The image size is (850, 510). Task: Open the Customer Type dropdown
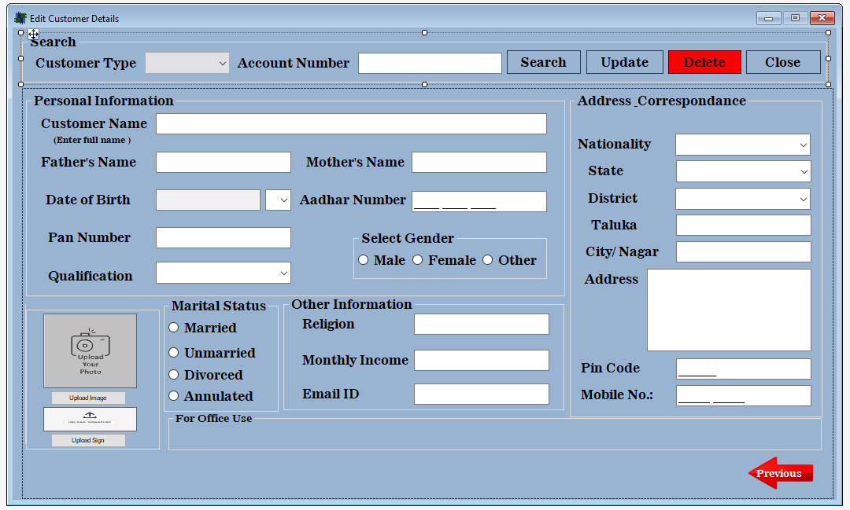(187, 63)
